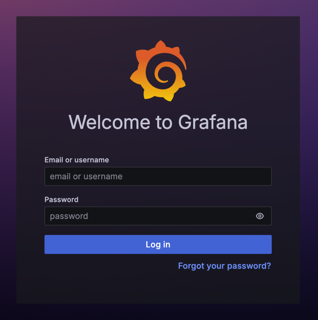Click the Password label above field
This screenshot has height=320, width=318.
61,199
